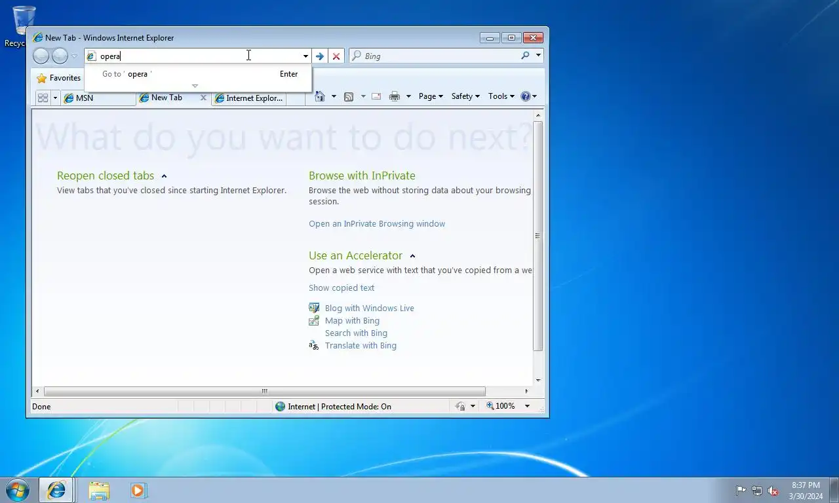This screenshot has height=503, width=839.
Task: Click the Show copied text link
Action: point(341,288)
